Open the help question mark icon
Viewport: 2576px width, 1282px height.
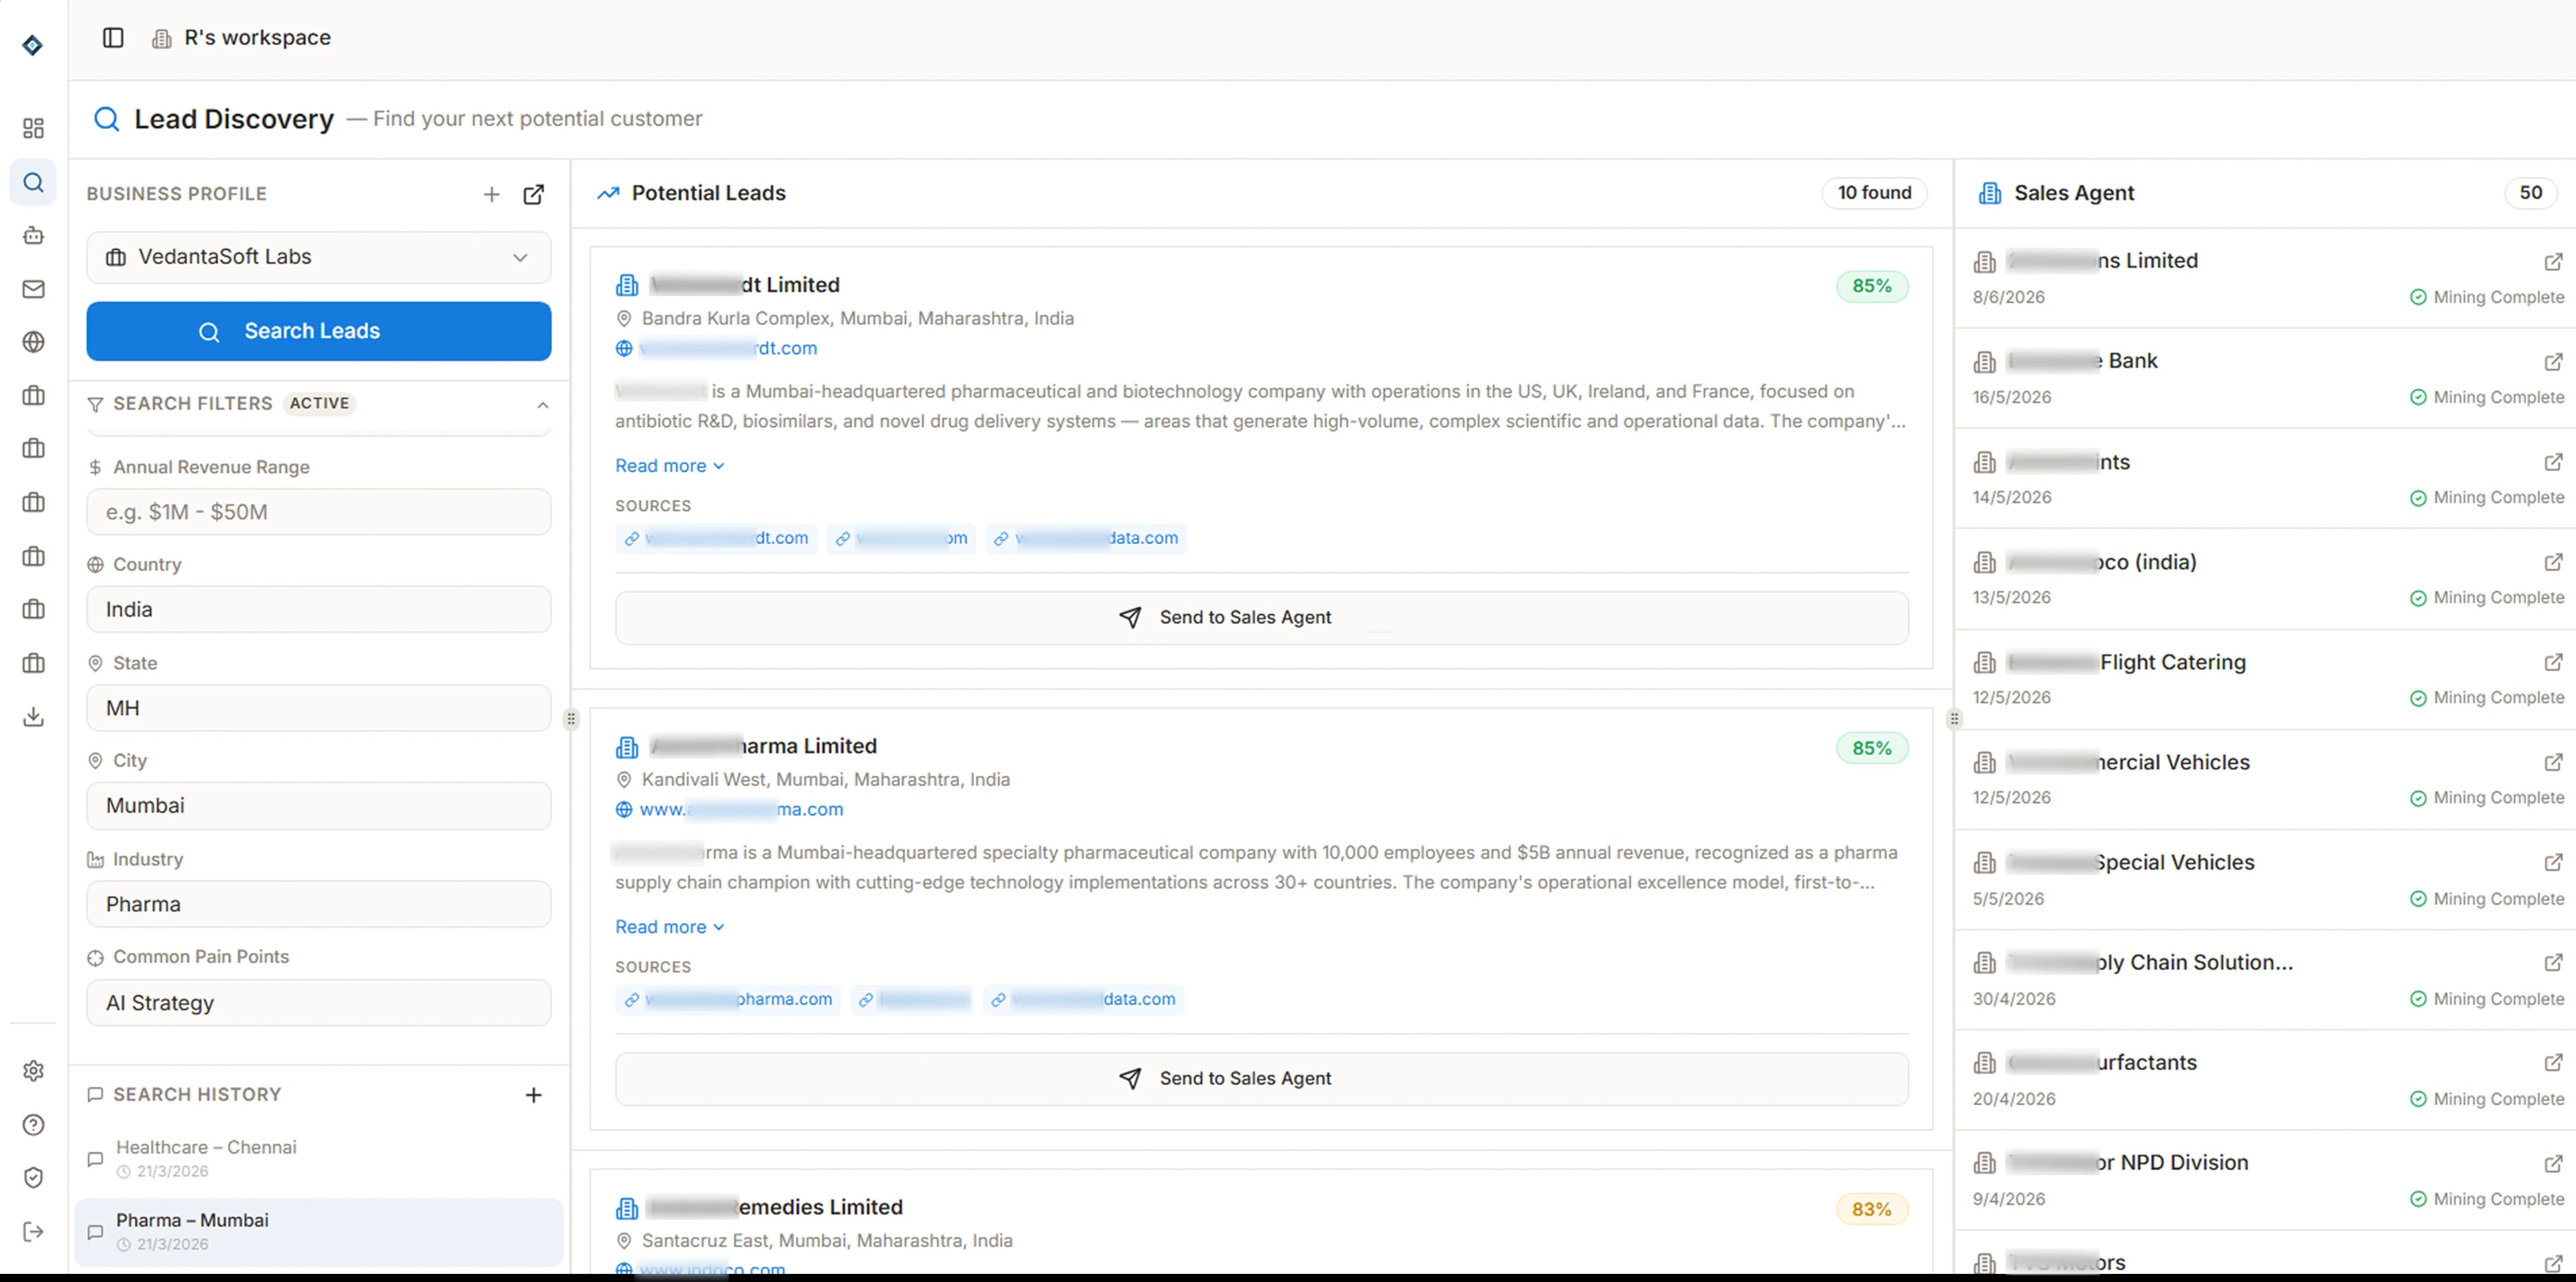click(x=33, y=1125)
